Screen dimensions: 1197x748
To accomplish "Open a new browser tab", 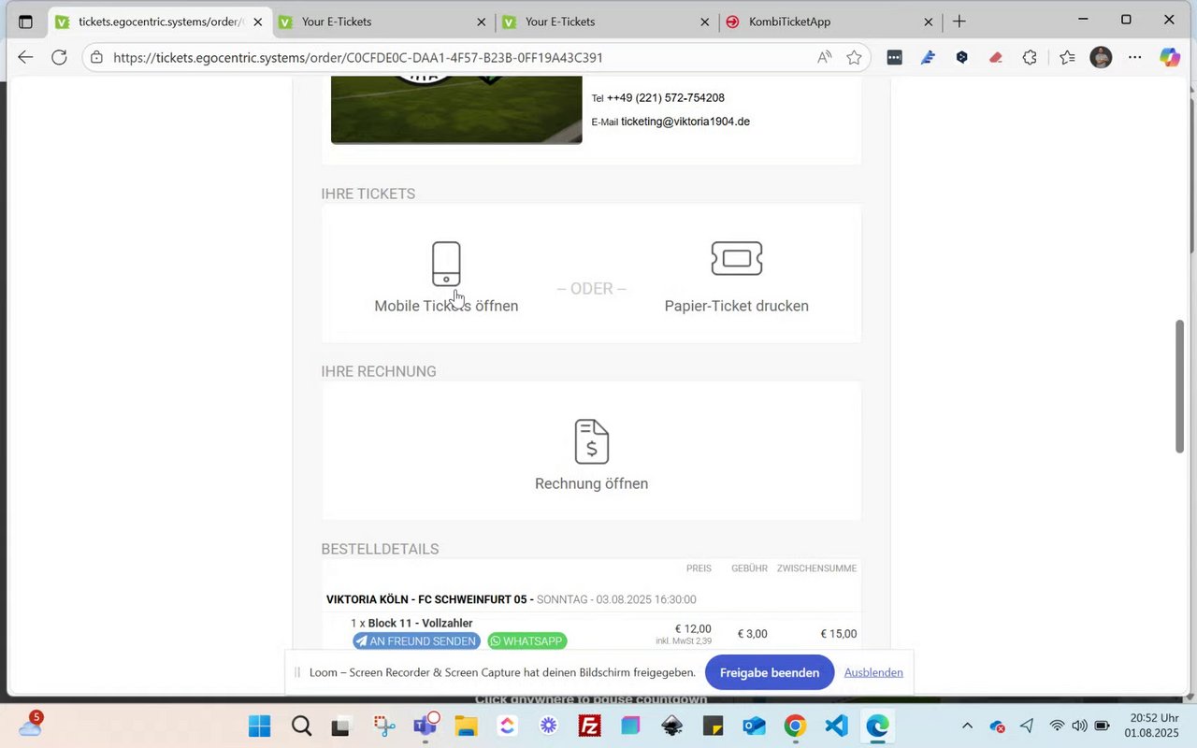I will tap(959, 22).
